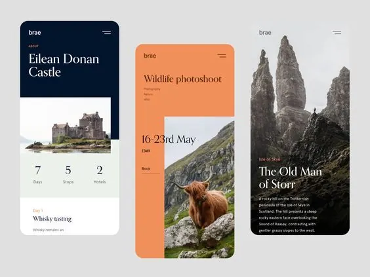The image size is (370, 277).
Task: Open hamburger menu on navy castle screen
Action: tap(107, 33)
